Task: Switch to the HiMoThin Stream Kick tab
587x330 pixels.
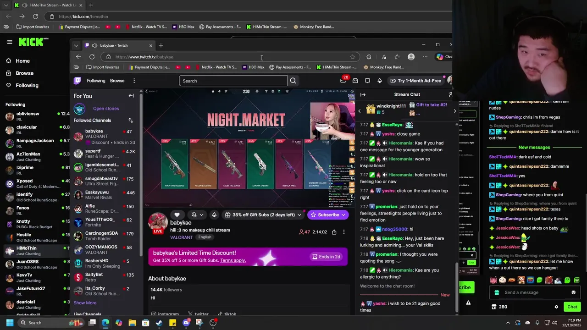Action: (x=48, y=5)
